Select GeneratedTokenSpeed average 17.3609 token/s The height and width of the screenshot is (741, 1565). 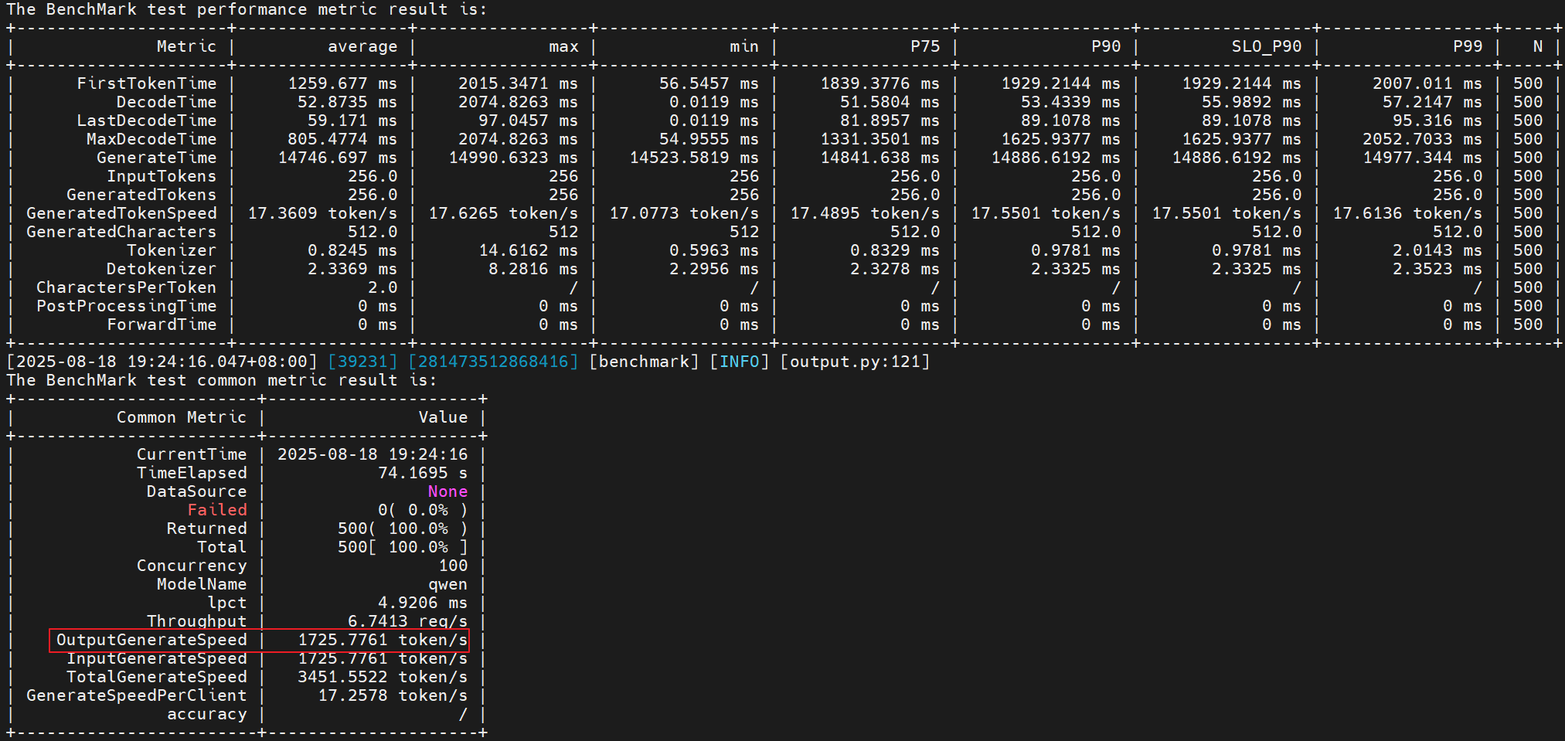(x=322, y=213)
